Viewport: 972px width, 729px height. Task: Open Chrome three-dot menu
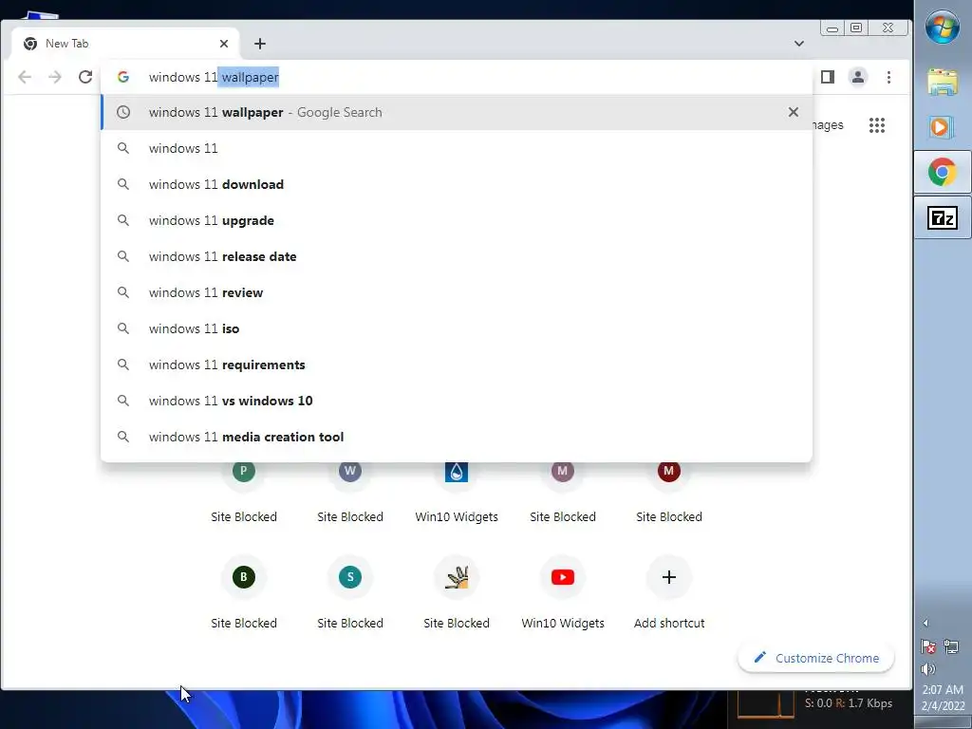888,77
